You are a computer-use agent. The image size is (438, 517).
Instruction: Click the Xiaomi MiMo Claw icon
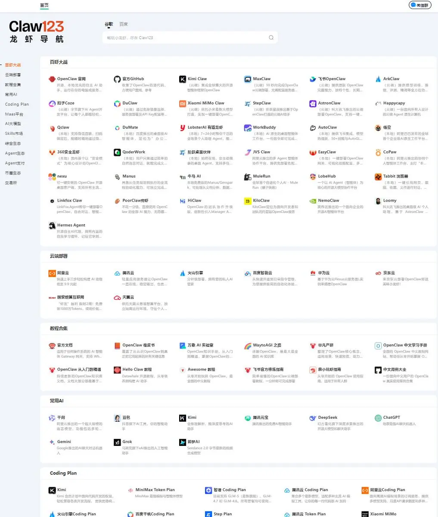coord(183,103)
